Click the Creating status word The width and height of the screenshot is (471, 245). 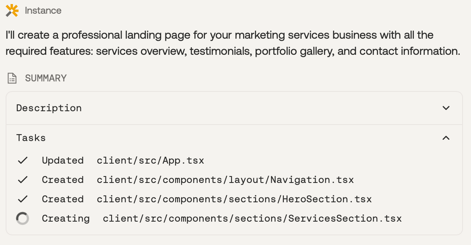pos(66,218)
